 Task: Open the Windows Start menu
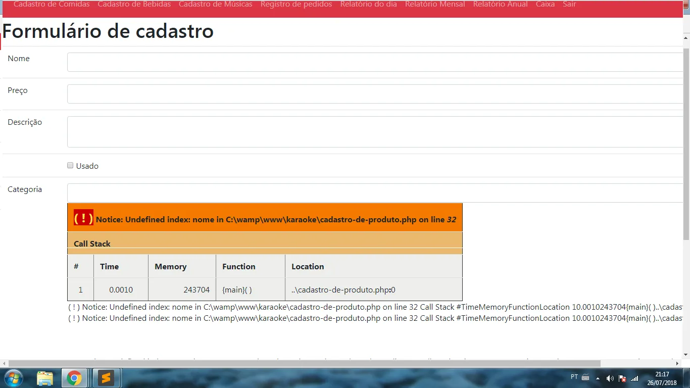coord(13,378)
